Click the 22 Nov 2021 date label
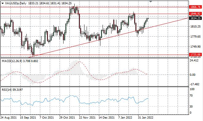This screenshot has height=121, width=203. [87, 118]
